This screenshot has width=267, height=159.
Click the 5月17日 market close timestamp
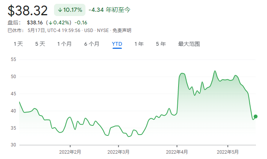tap(54, 31)
